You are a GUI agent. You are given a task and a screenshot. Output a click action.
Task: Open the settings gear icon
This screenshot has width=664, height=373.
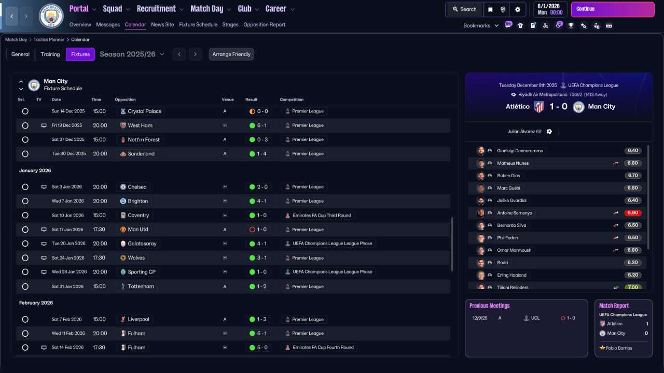pos(518,9)
